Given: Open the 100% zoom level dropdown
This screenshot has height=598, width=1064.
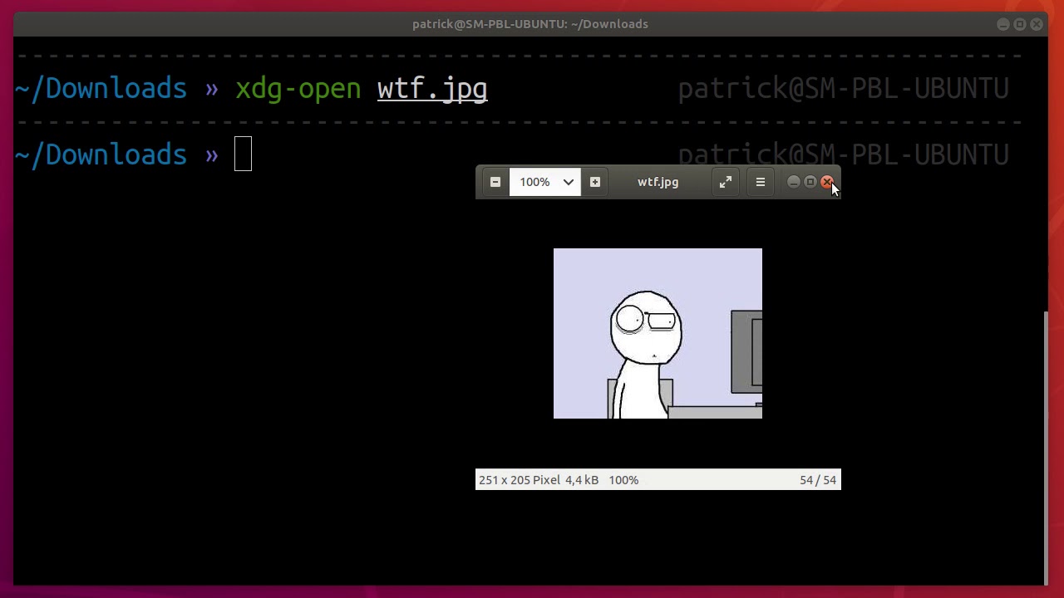Looking at the screenshot, I should click(x=544, y=182).
